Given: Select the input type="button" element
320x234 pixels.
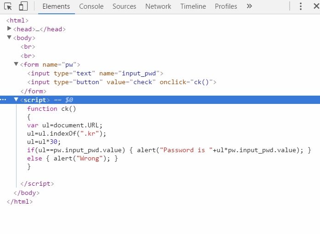Looking at the screenshot, I should (122, 82).
